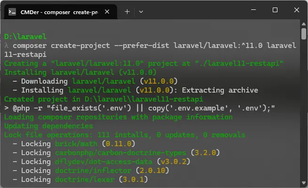
Task: Click the "Updating dependencies" output line
Action: click(48, 126)
